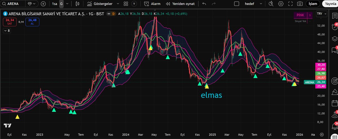The width and height of the screenshot is (338, 139).
Task: Click the İşlem trade button
Action: click(313, 4)
